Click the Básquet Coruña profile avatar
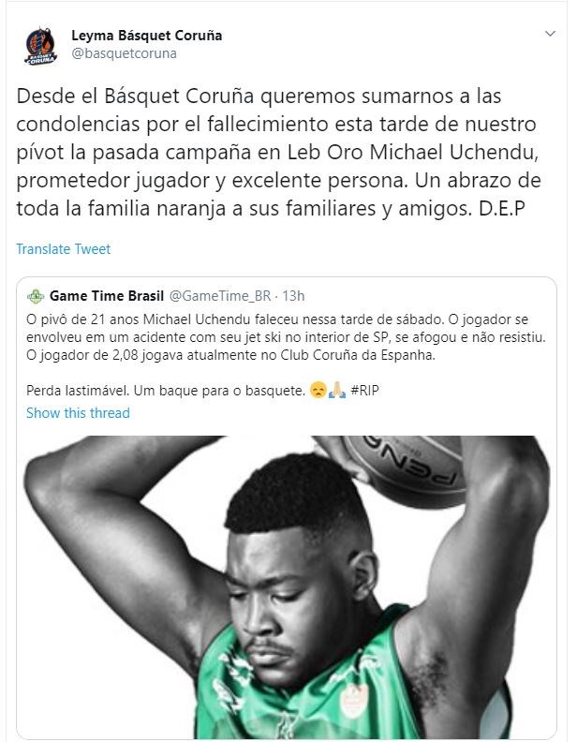 click(40, 46)
